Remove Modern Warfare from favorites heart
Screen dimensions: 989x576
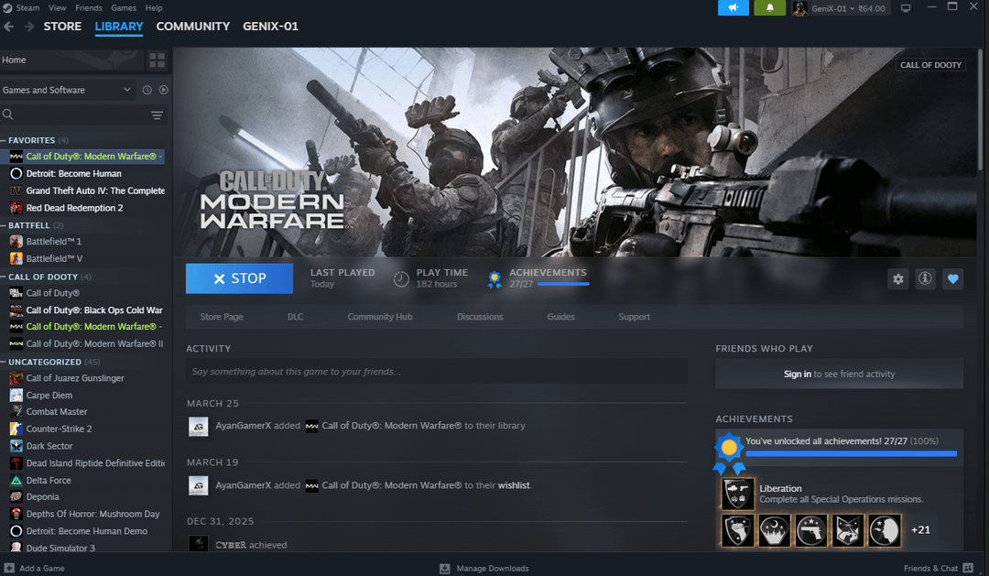click(953, 279)
